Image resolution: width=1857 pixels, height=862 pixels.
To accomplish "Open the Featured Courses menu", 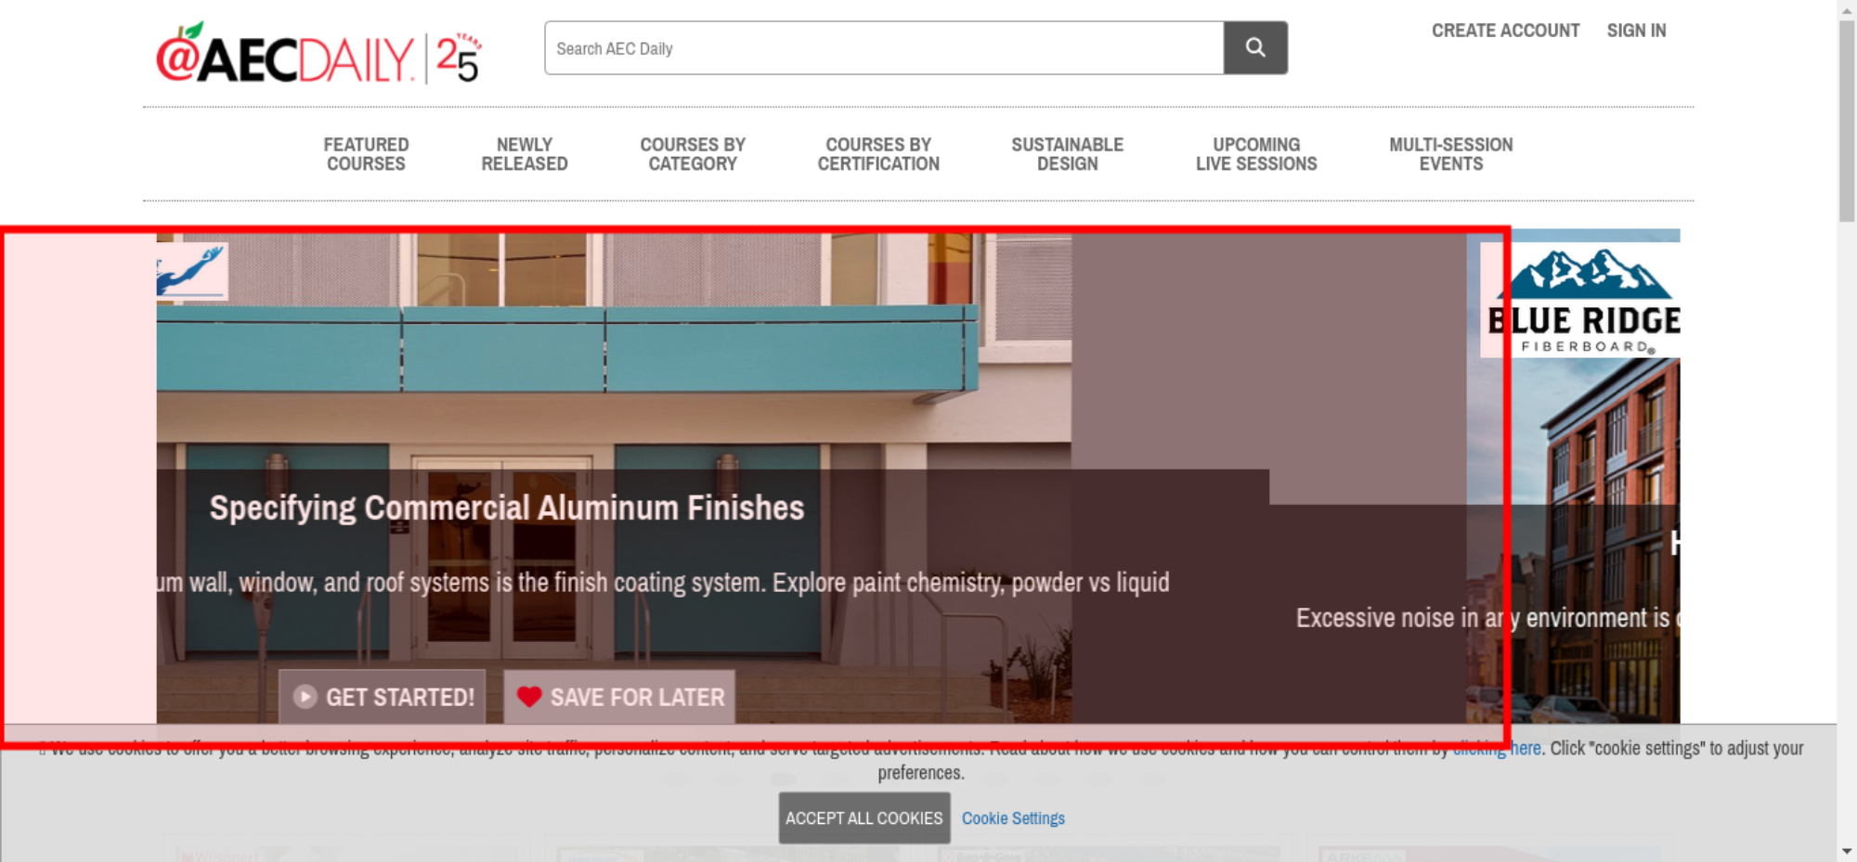I will coord(366,154).
